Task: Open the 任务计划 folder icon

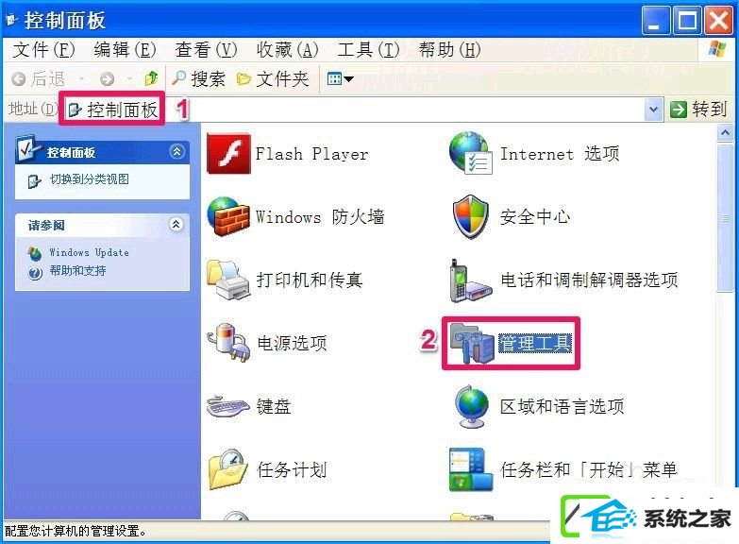Action: pos(228,469)
